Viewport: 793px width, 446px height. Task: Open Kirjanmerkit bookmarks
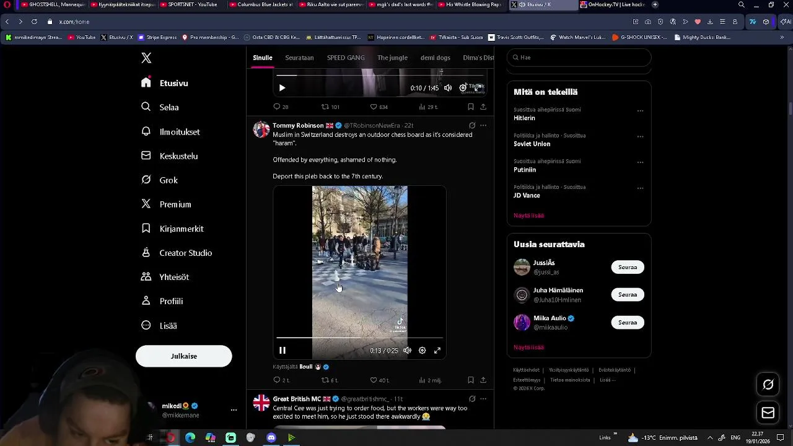(x=172, y=229)
